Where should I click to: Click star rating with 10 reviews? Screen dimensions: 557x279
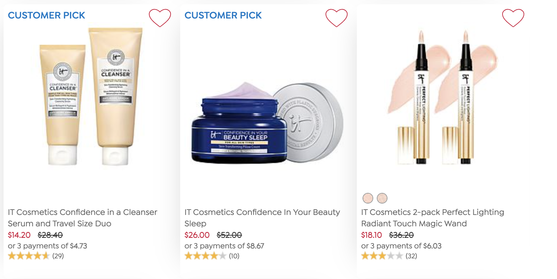(212, 256)
